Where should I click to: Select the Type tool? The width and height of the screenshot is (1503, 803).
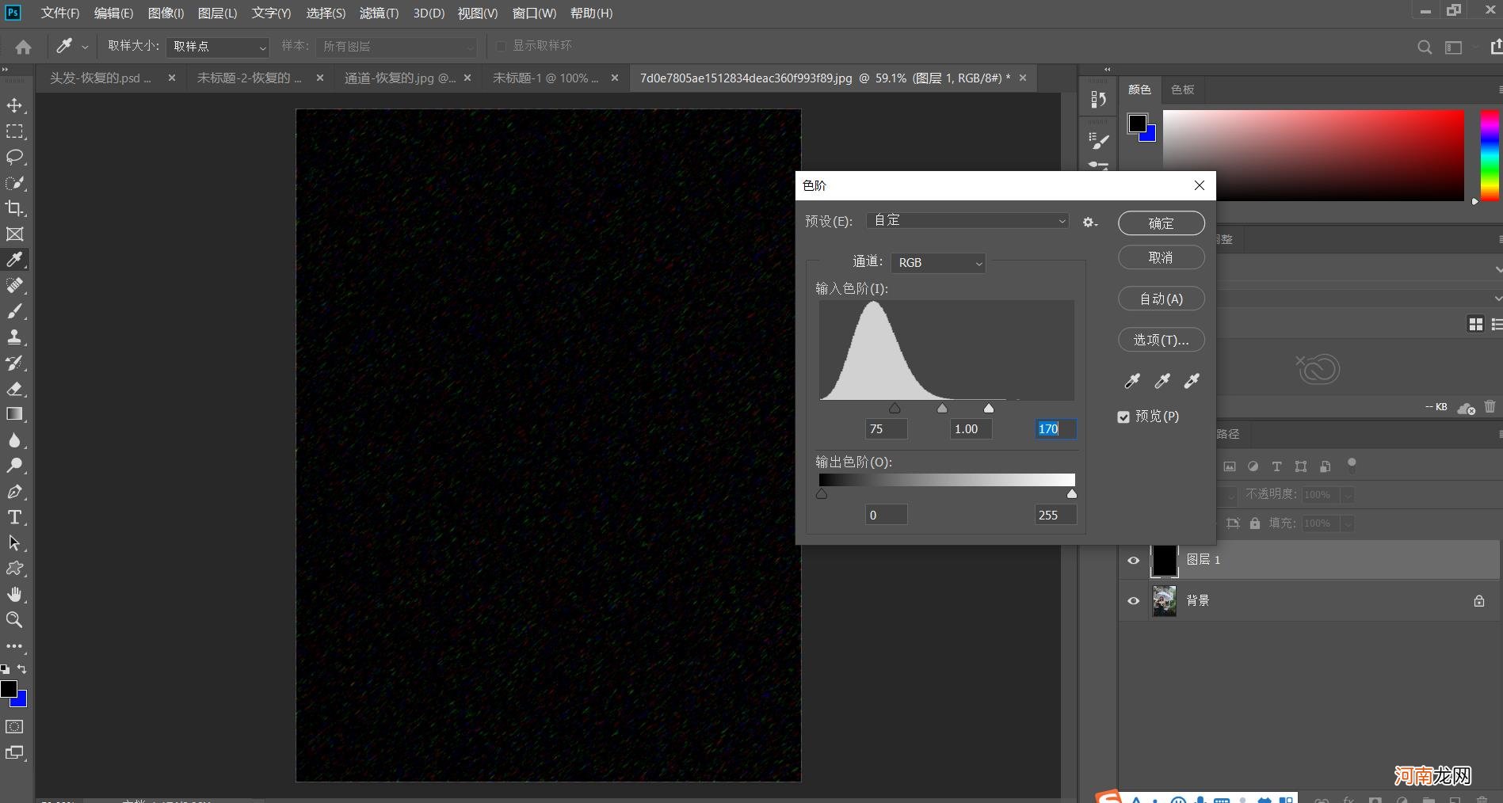click(14, 517)
